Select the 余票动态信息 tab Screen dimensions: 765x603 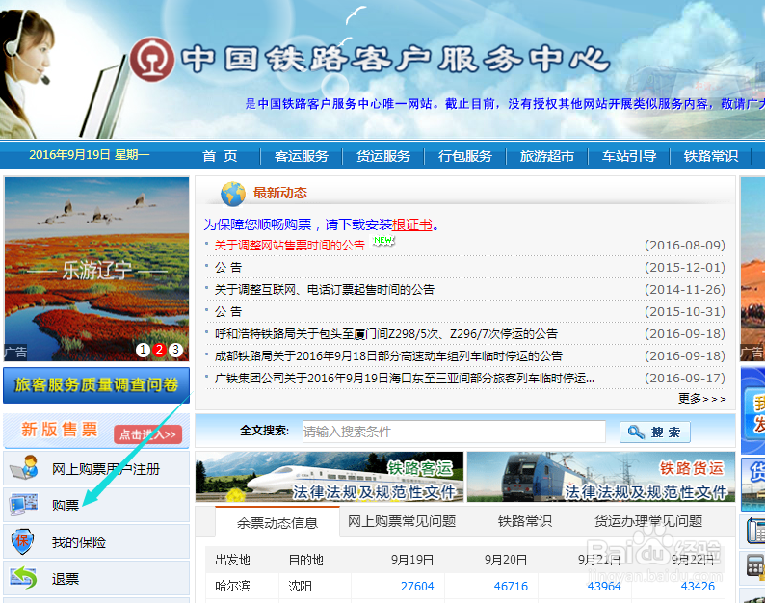277,522
